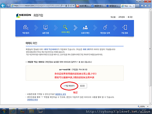Click the browser Back arrow button
This screenshot has height=114, width=152.
pos(3,6)
